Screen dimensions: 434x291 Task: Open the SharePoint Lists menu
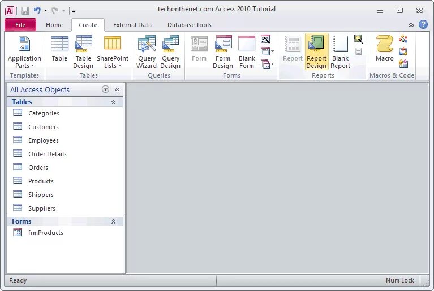[113, 52]
